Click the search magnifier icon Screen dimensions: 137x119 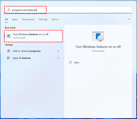9,10
